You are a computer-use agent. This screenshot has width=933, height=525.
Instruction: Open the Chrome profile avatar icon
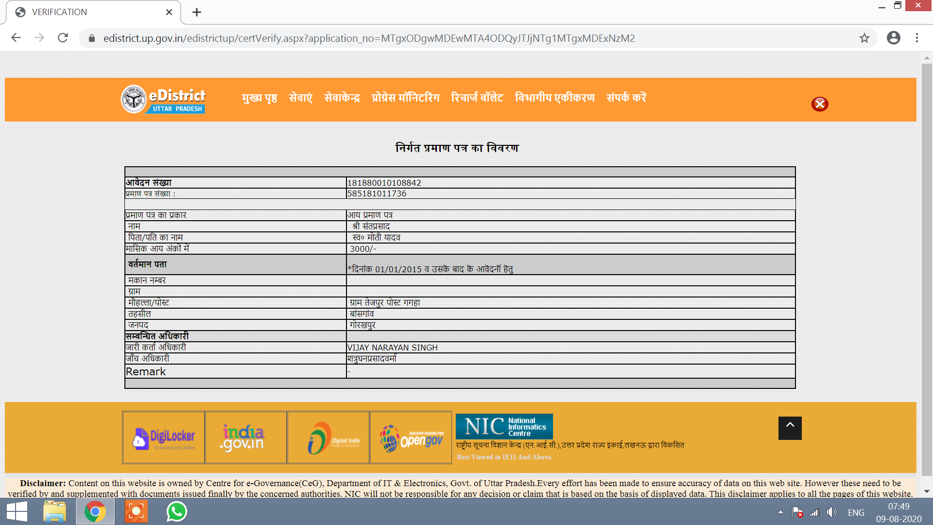893,38
